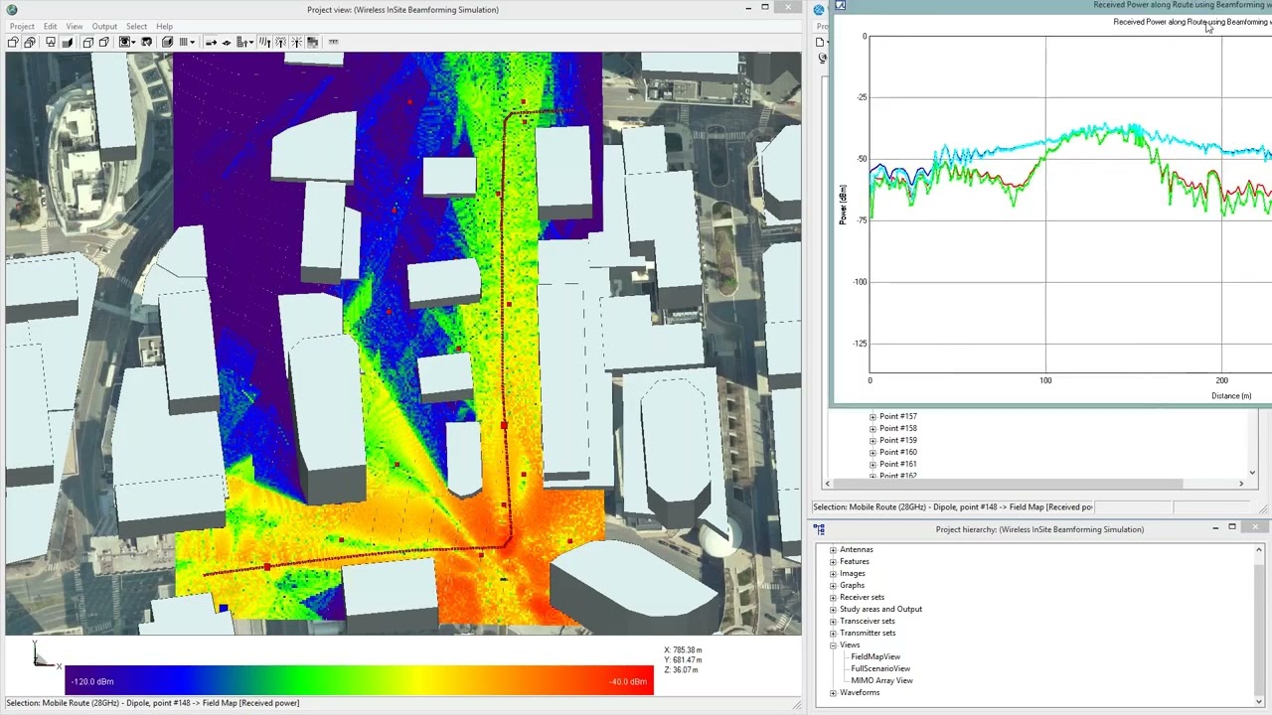
Task: Click the -40.0 dBm label on the legend
Action: [629, 682]
